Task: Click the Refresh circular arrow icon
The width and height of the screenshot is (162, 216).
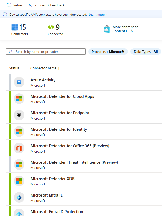Action: coord(9,5)
